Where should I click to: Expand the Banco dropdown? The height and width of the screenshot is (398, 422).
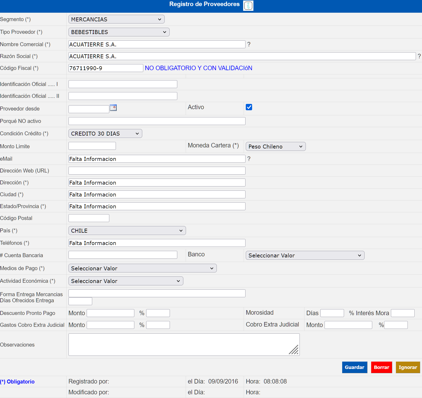pos(305,255)
